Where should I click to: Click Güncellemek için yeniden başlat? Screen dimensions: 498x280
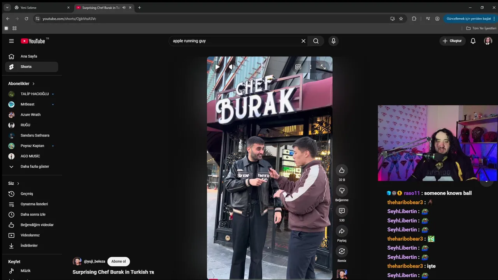pyautogui.click(x=468, y=19)
